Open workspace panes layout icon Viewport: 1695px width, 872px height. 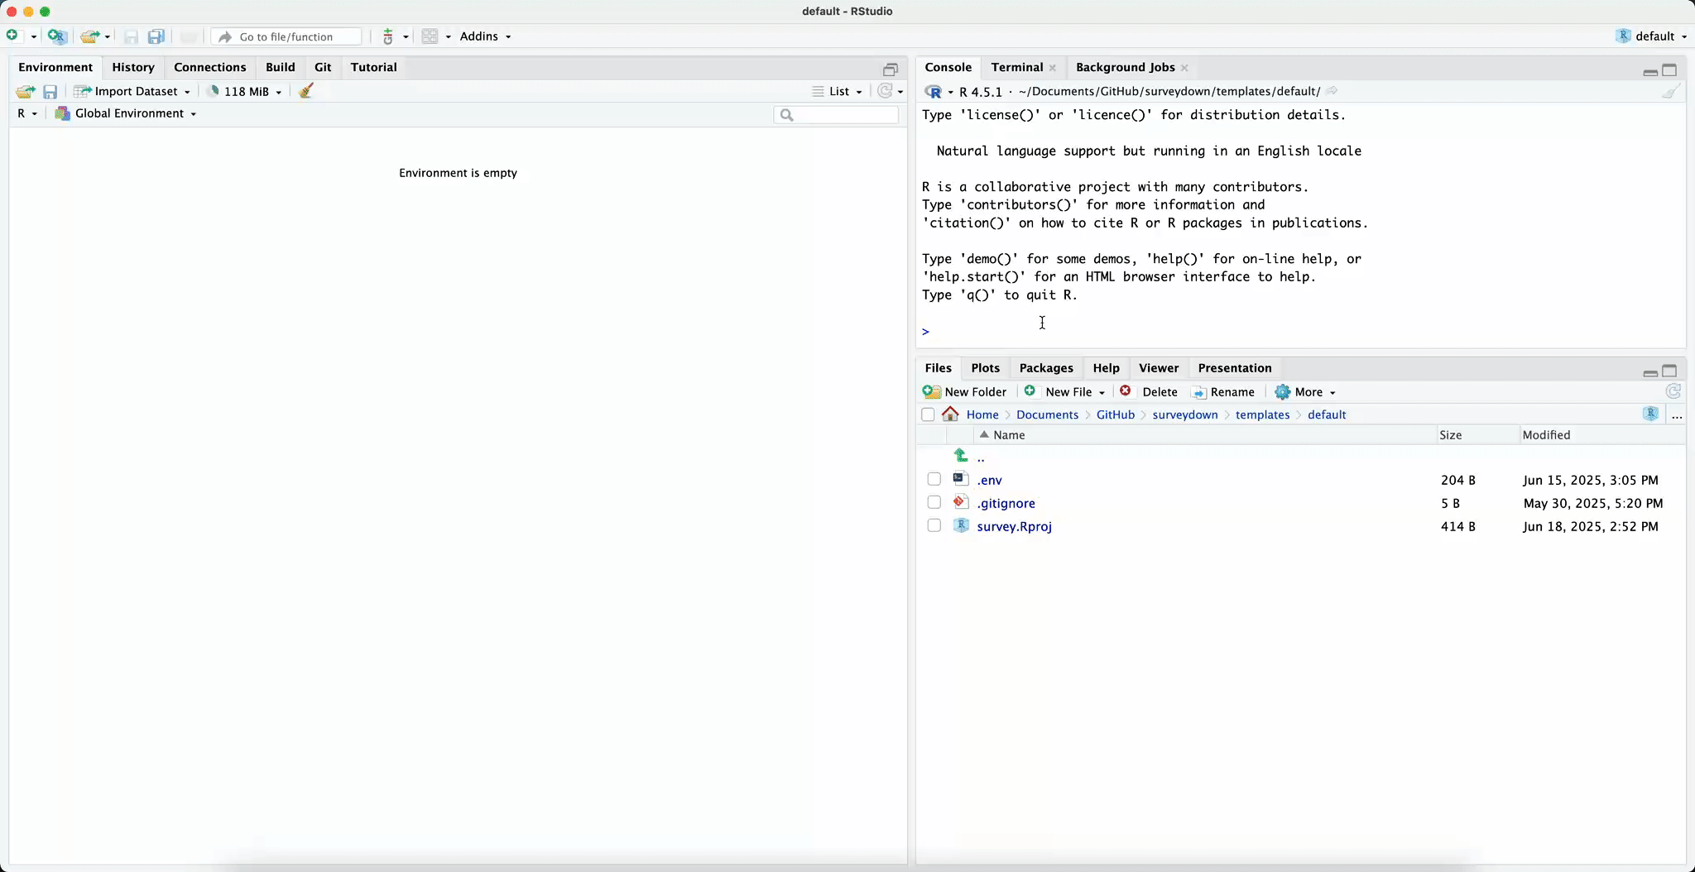pyautogui.click(x=430, y=36)
